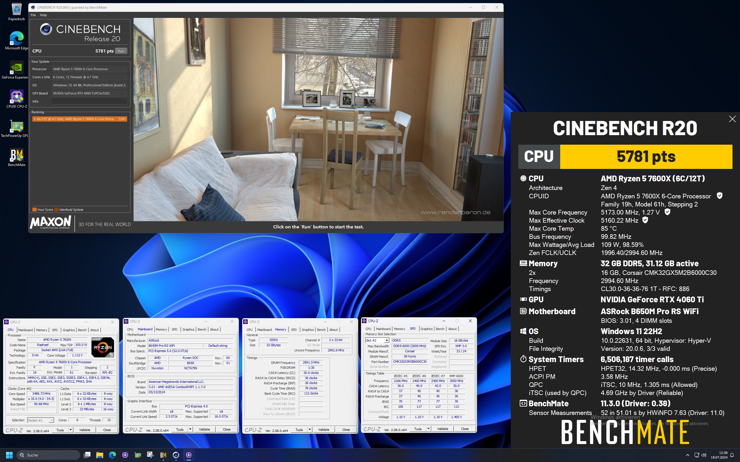This screenshot has height=462, width=740.
Task: Select the BenchMate desktop shortcut
Action: (x=16, y=158)
